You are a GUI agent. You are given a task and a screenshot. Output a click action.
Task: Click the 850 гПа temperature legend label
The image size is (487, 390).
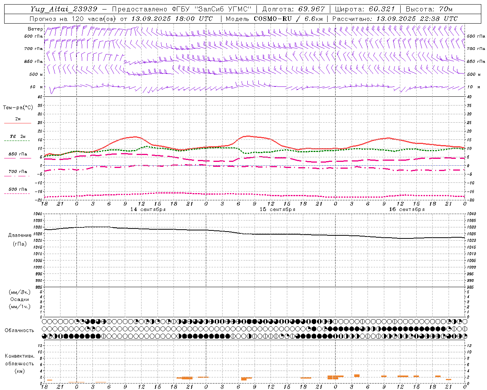pos(18,154)
